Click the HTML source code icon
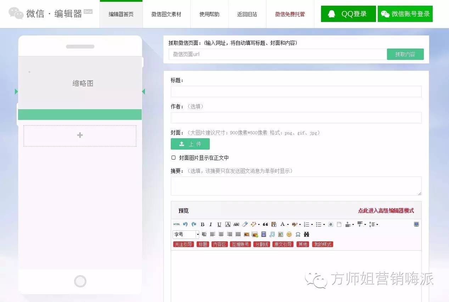Image resolution: width=449 pixels, height=302 pixels. 176,224
